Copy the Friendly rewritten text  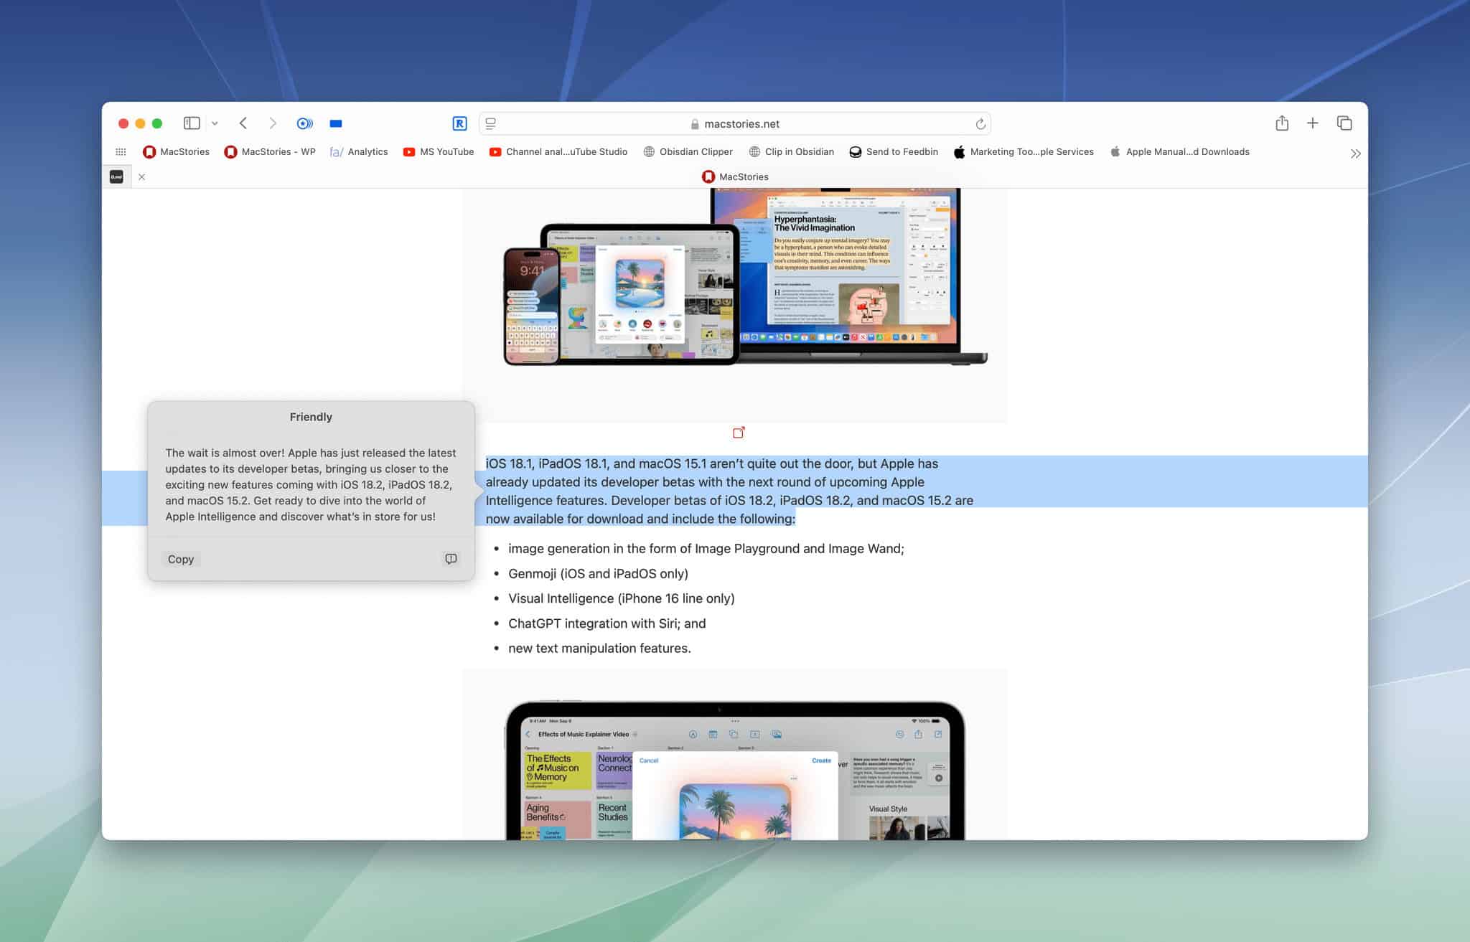click(x=181, y=559)
